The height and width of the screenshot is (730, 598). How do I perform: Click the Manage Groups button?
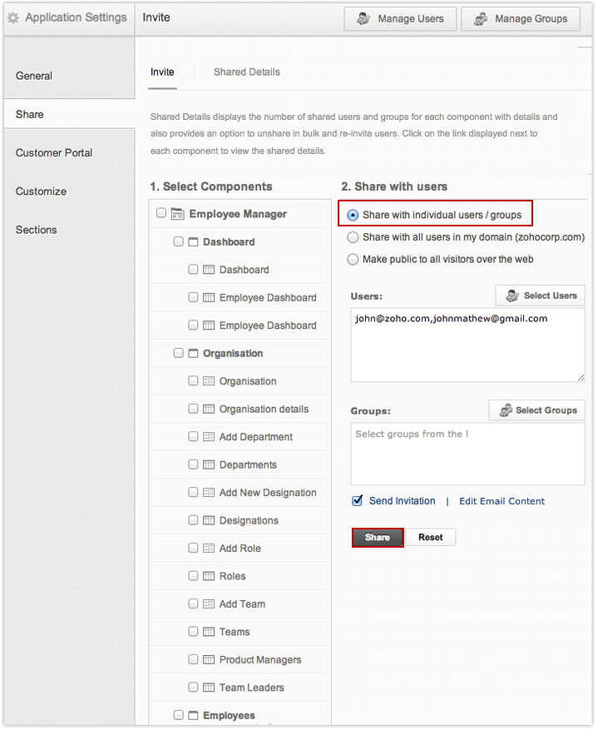[521, 19]
